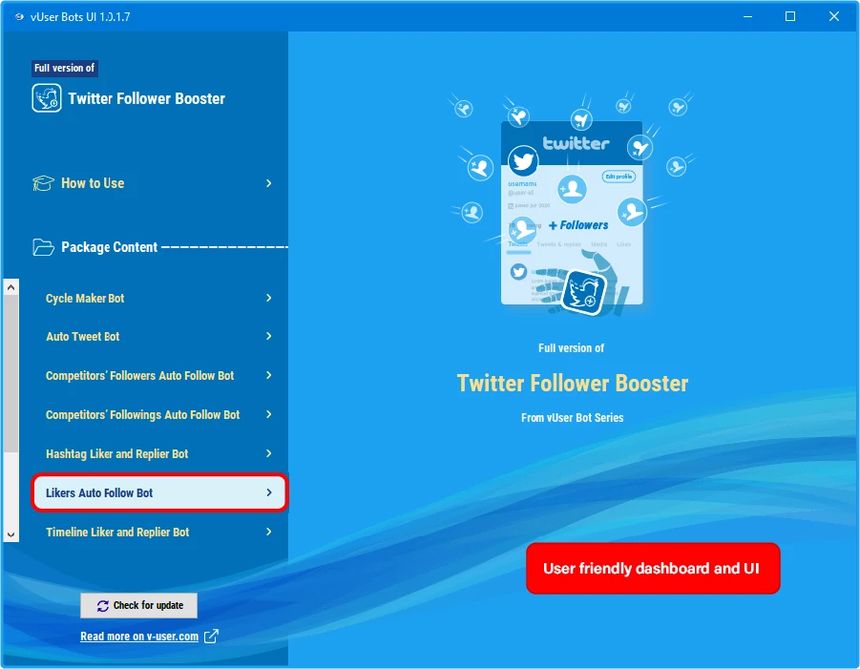Select Likers Auto Follow Bot
Viewport: 860px width, 669px height.
pos(159,493)
